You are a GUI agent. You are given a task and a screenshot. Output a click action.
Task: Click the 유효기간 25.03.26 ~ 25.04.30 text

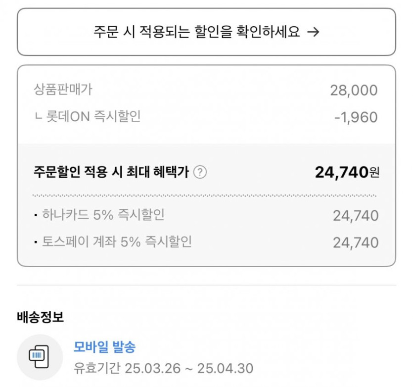[x=163, y=369]
